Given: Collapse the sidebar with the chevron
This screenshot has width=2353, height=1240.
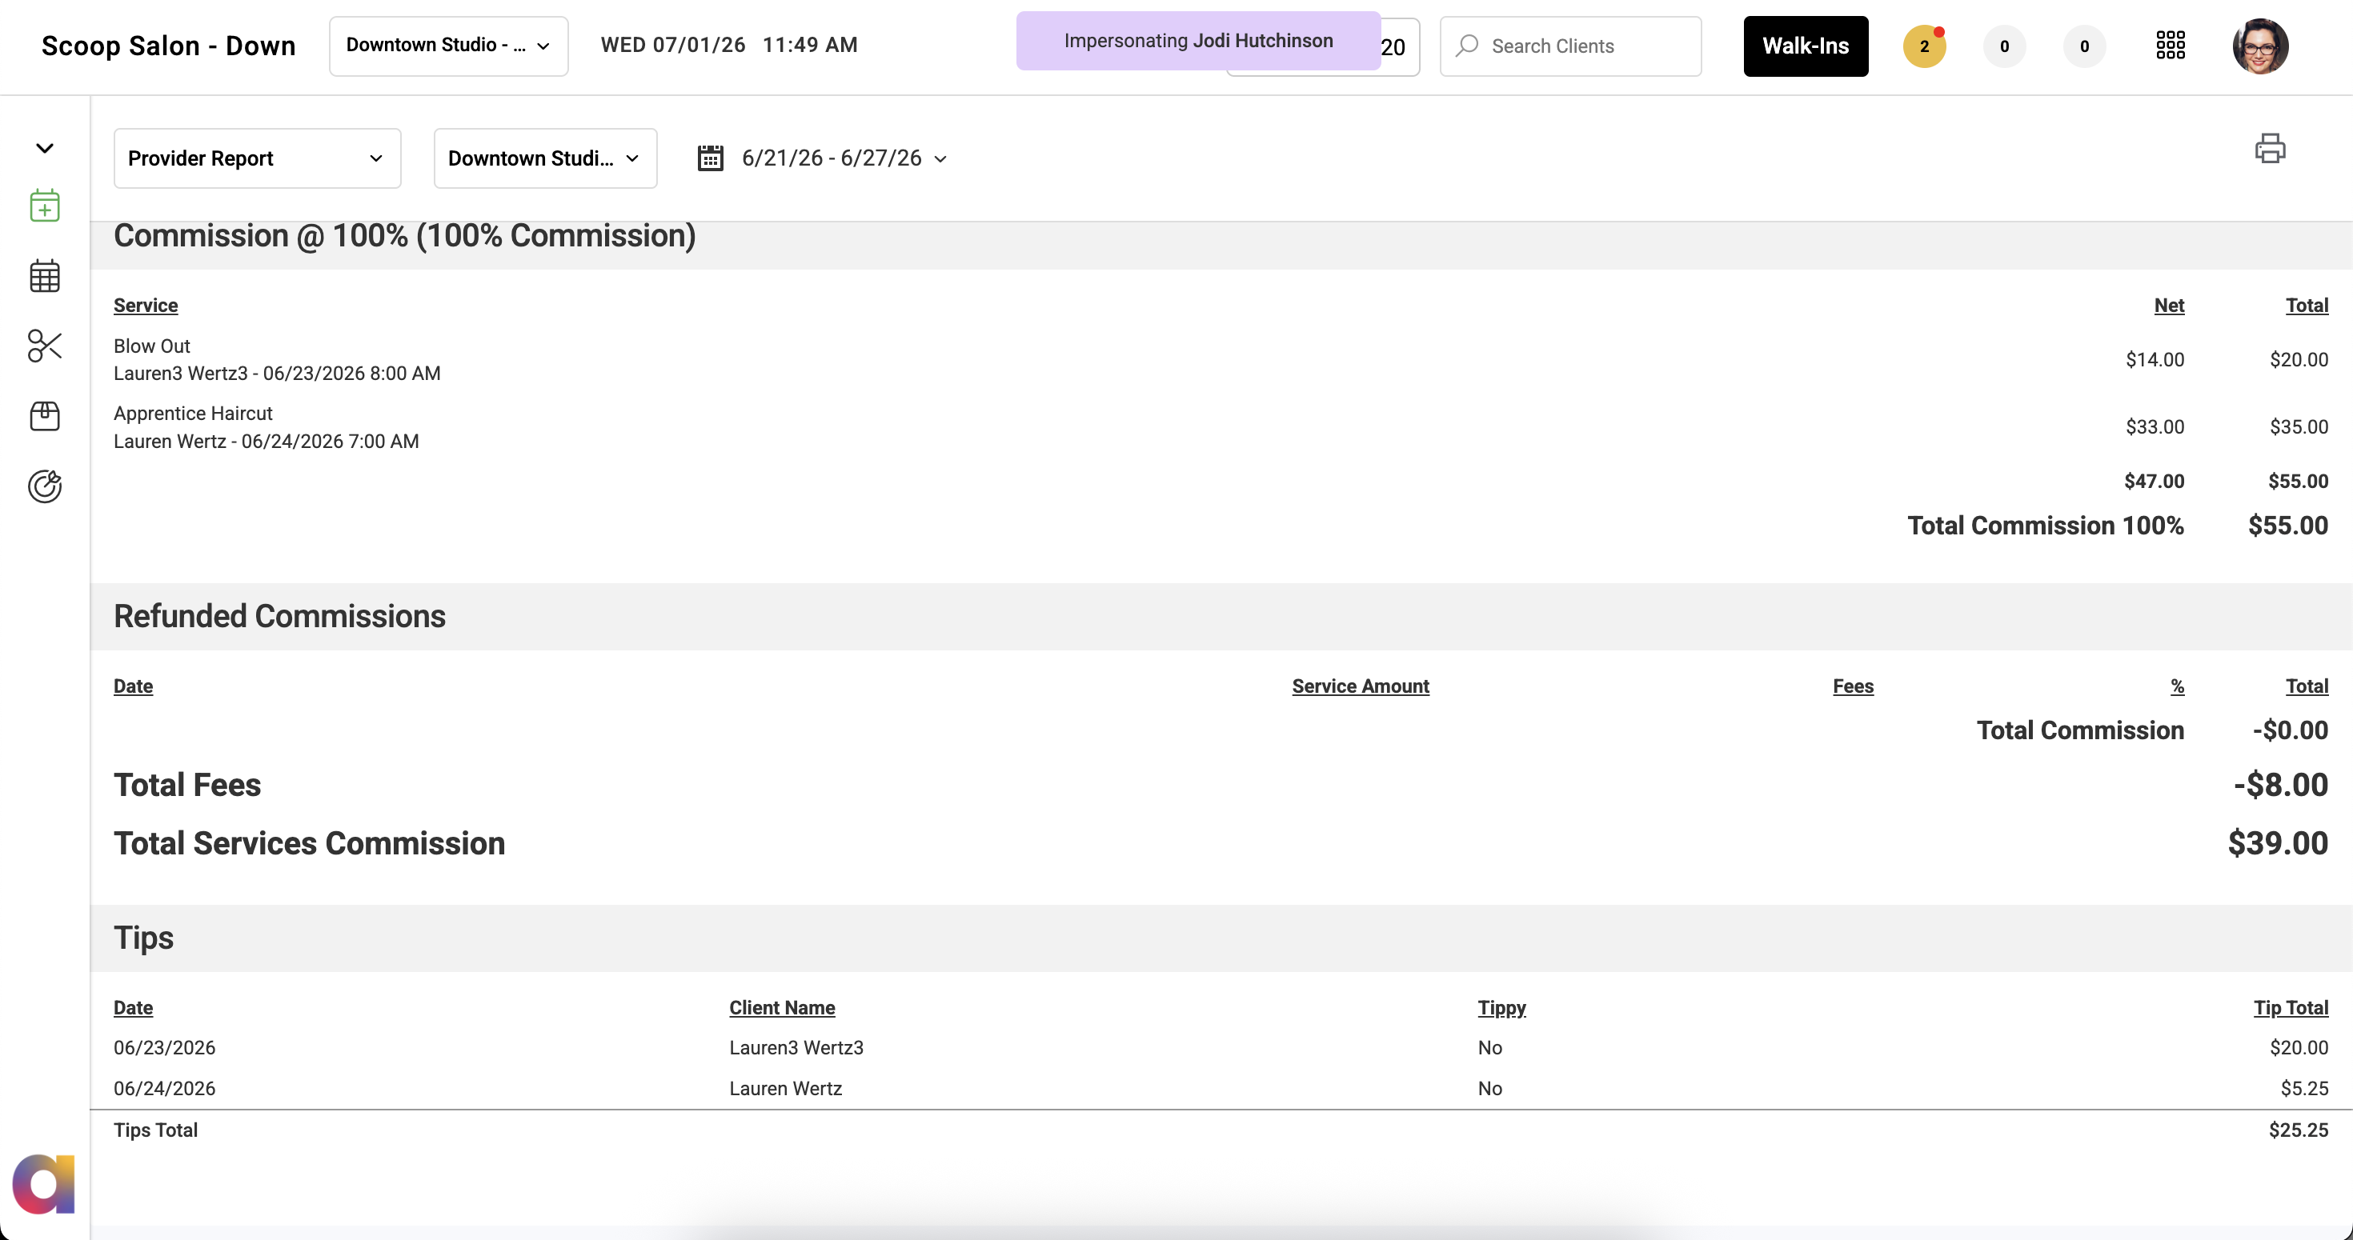Looking at the screenshot, I should point(45,148).
